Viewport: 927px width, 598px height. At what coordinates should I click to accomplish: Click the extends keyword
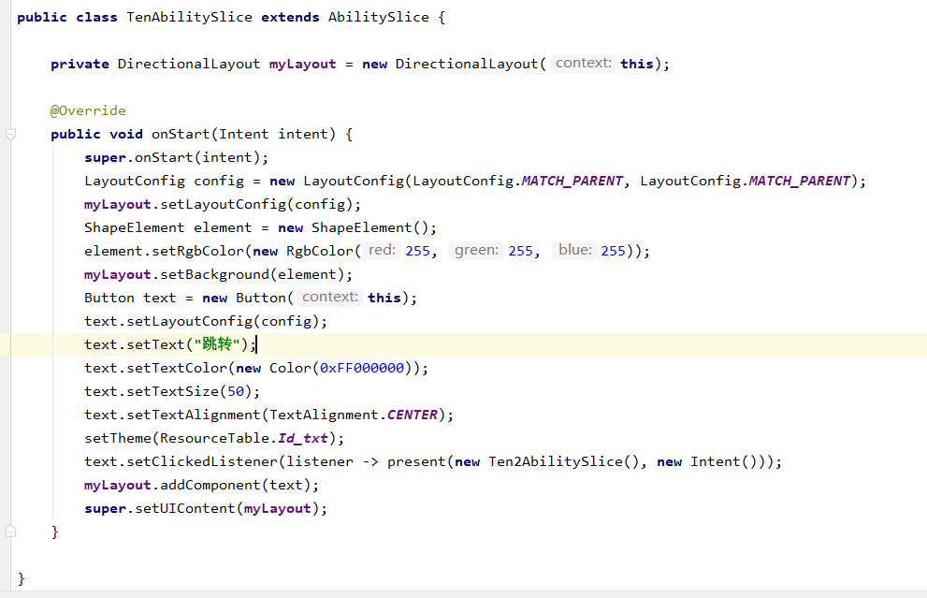tap(290, 17)
